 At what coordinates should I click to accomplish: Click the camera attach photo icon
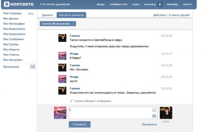pyautogui.click(x=154, y=116)
